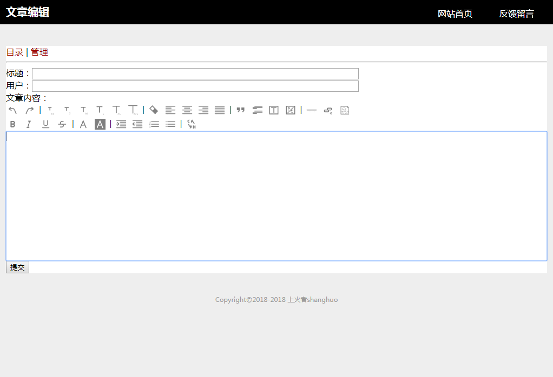Open the text background color picker
This screenshot has height=377, width=553.
[100, 124]
